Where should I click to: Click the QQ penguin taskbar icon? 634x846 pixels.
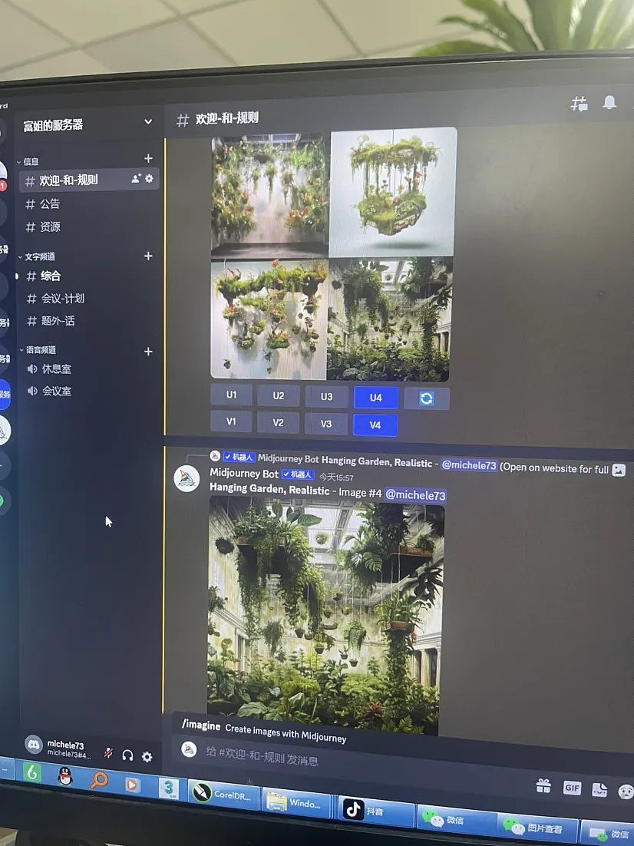(x=64, y=776)
